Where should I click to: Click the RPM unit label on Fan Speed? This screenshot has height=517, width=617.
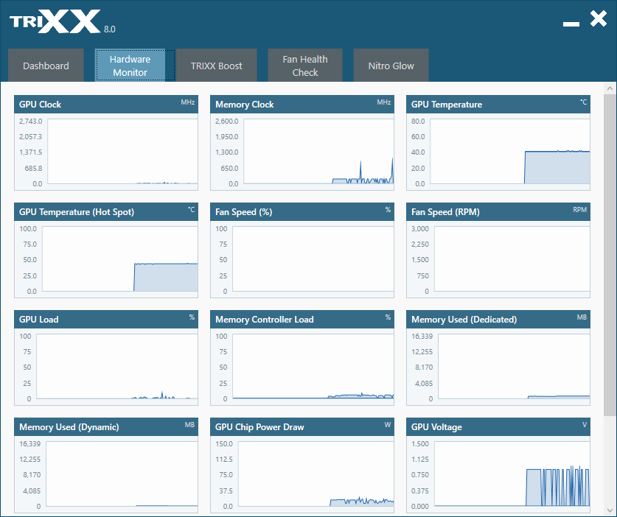tap(579, 210)
